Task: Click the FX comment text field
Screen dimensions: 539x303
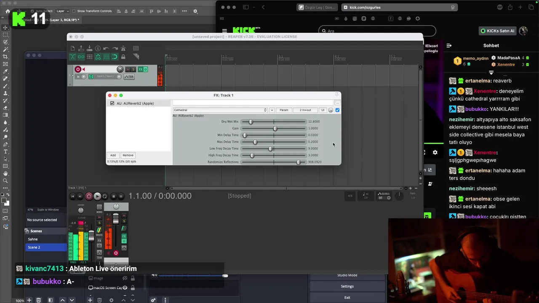Action: click(253, 103)
